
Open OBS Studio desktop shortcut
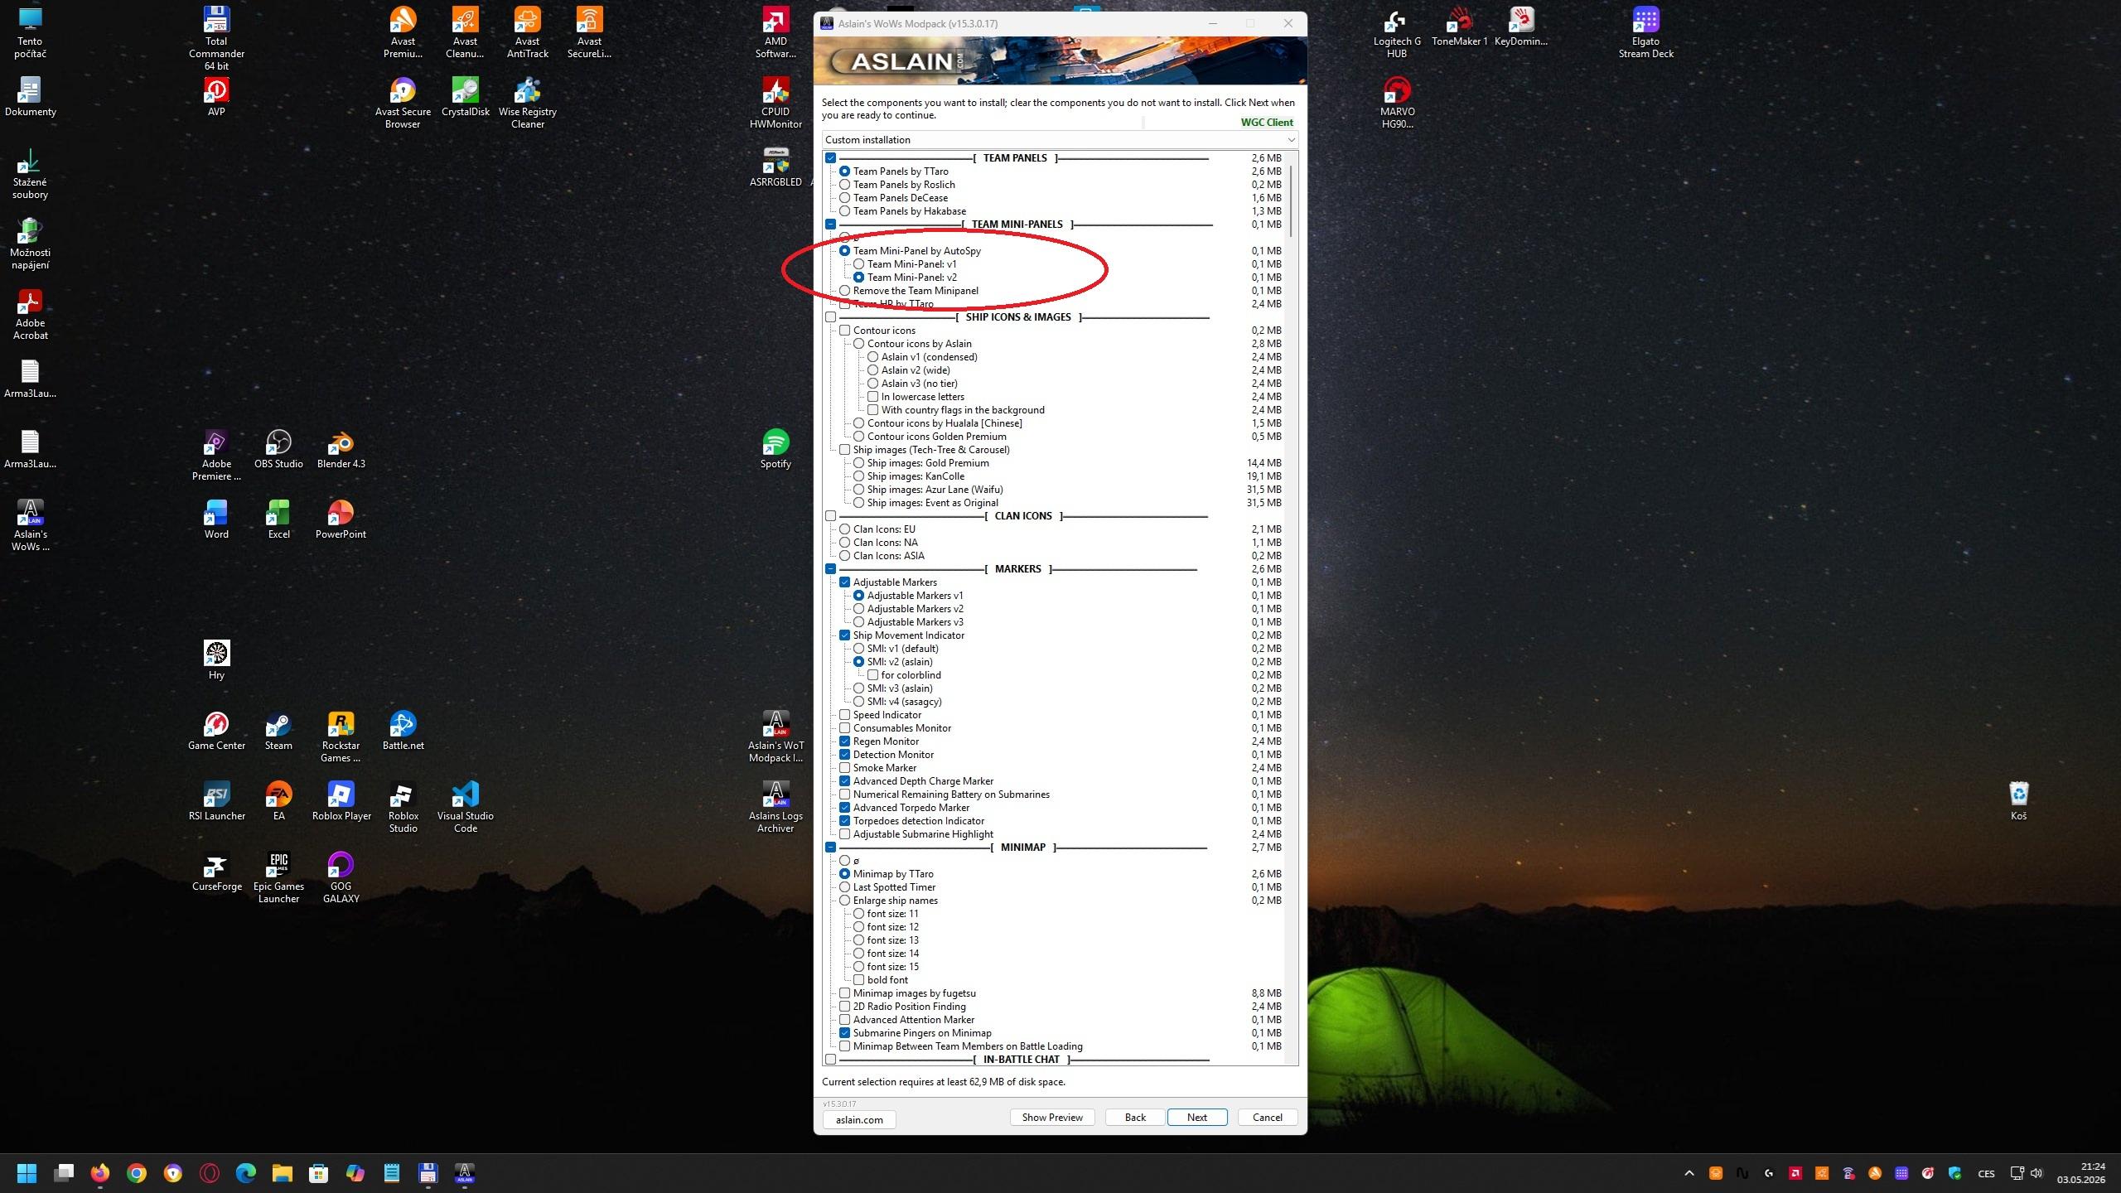pyautogui.click(x=278, y=449)
